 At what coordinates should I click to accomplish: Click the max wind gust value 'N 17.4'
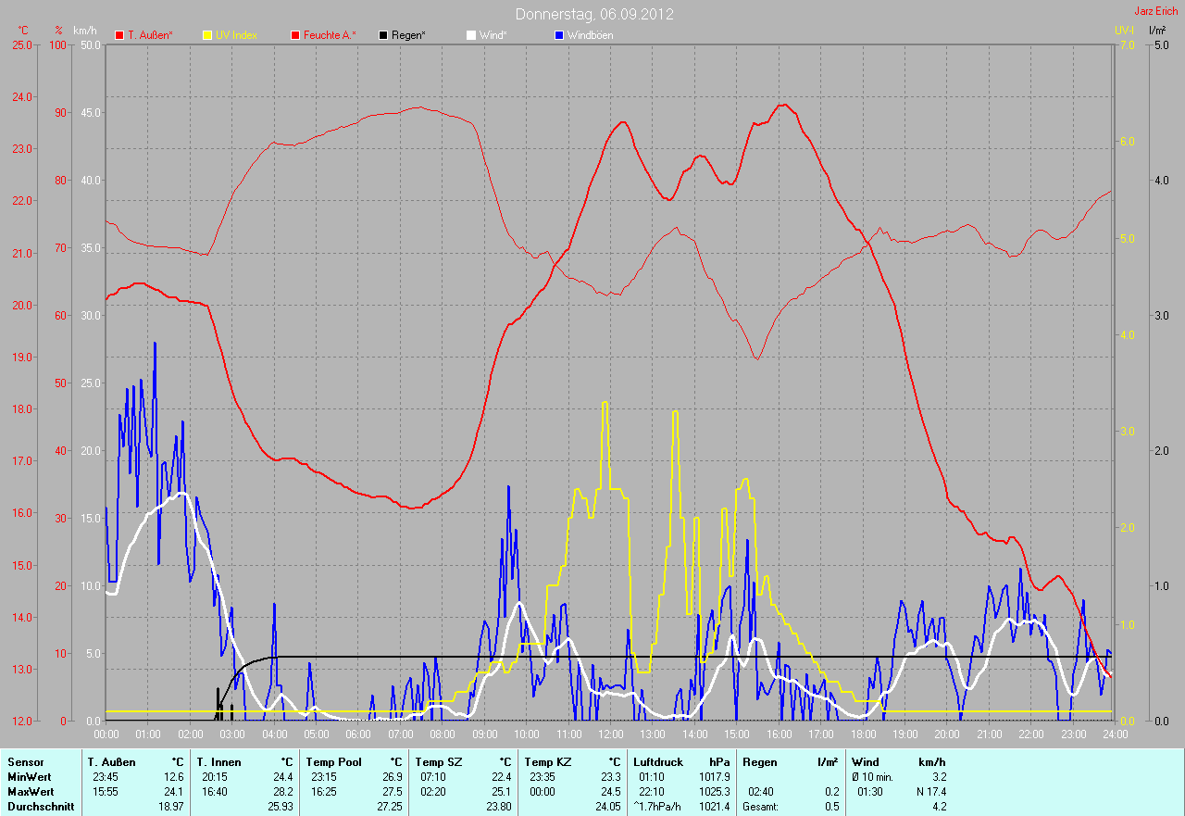coord(929,792)
